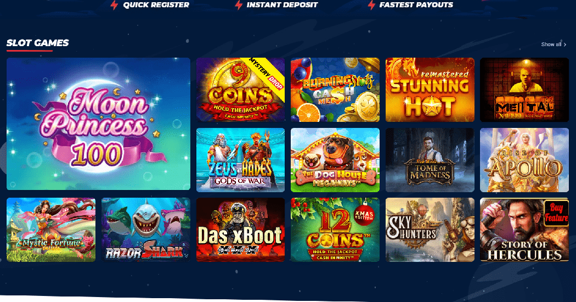
Task: Play Zeus vs Hades Gods of War
Action: pos(241,160)
